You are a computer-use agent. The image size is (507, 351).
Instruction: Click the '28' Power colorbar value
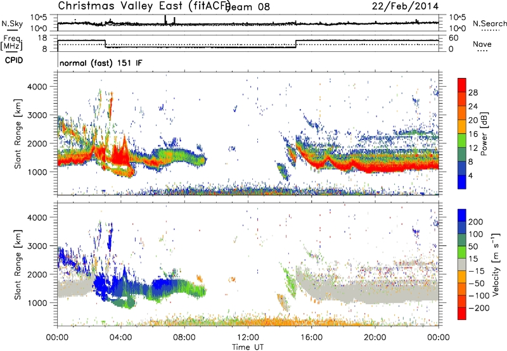[x=473, y=93]
